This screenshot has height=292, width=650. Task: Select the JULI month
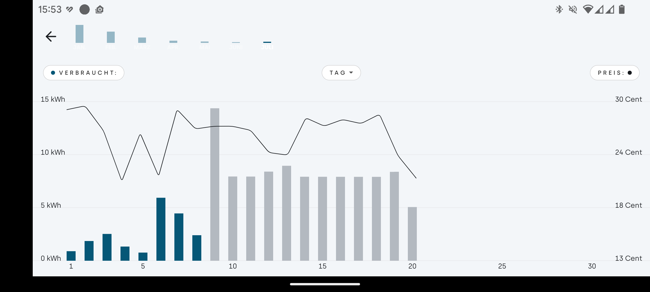point(267,46)
